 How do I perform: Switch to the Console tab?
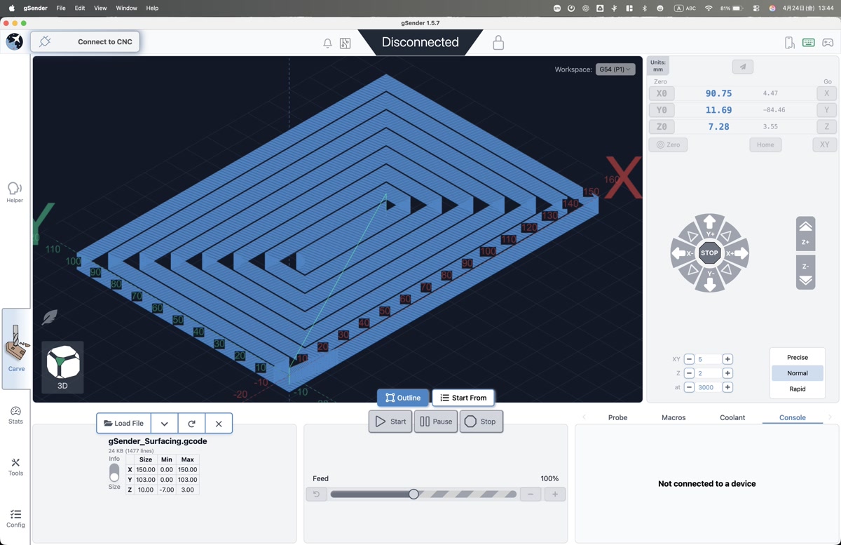point(793,417)
